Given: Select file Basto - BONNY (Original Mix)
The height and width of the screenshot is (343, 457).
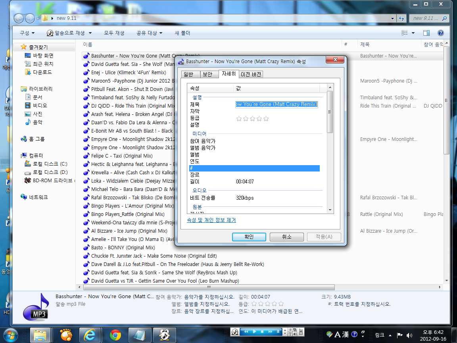Looking at the screenshot, I should coord(123,248).
